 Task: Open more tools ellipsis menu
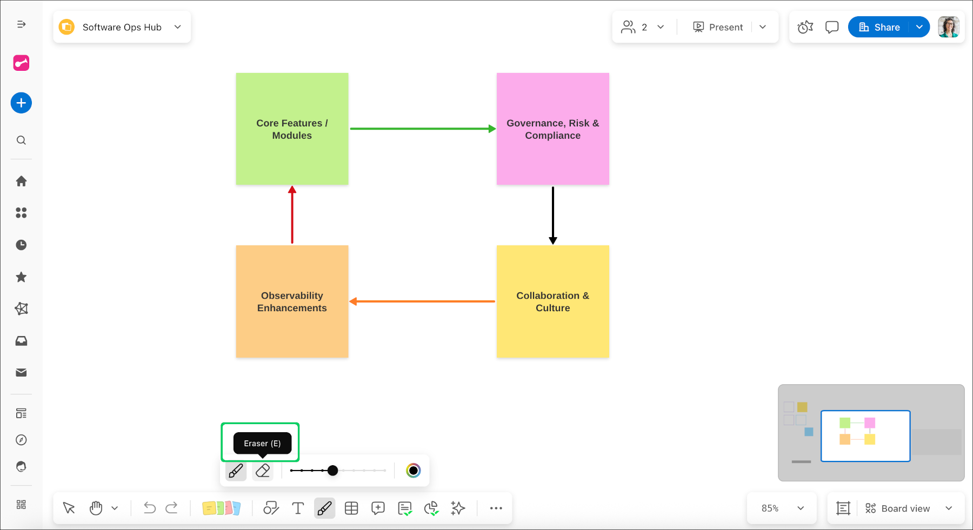click(x=496, y=508)
